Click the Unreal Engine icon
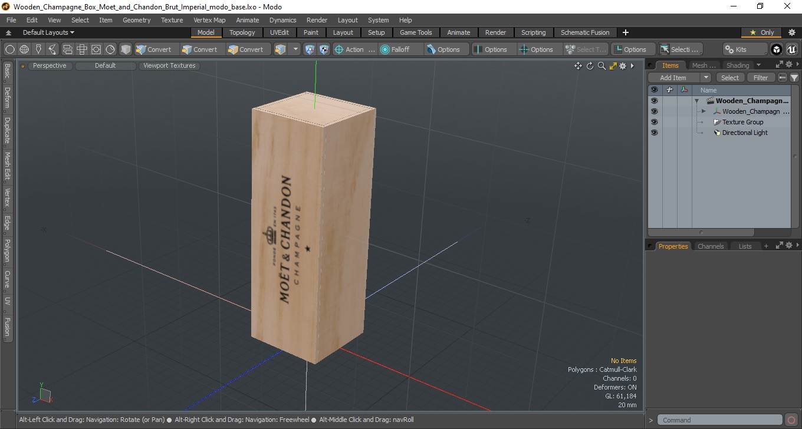 tap(791, 49)
